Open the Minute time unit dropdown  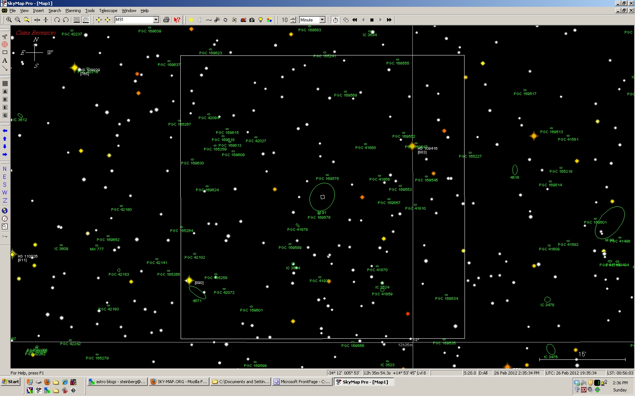[322, 20]
